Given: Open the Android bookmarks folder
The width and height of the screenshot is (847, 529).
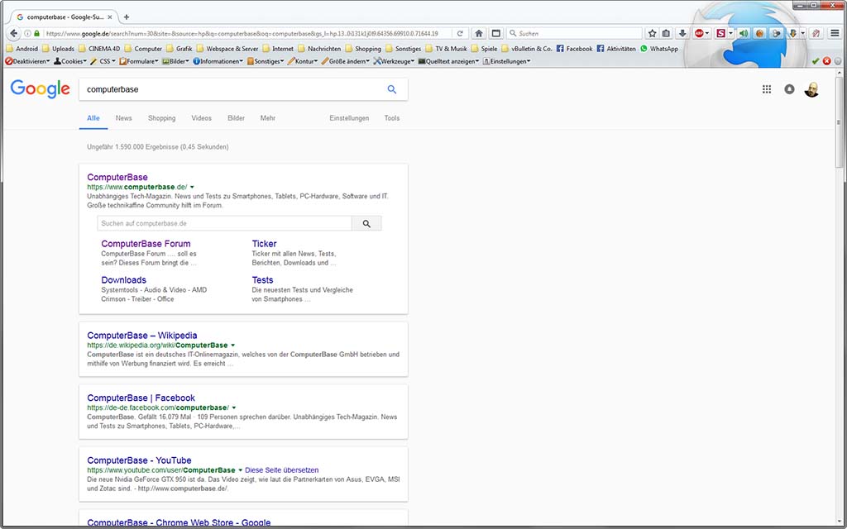Looking at the screenshot, I should [22, 49].
